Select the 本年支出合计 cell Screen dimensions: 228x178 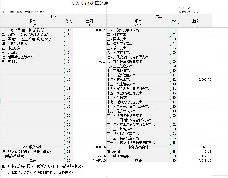point(138,147)
